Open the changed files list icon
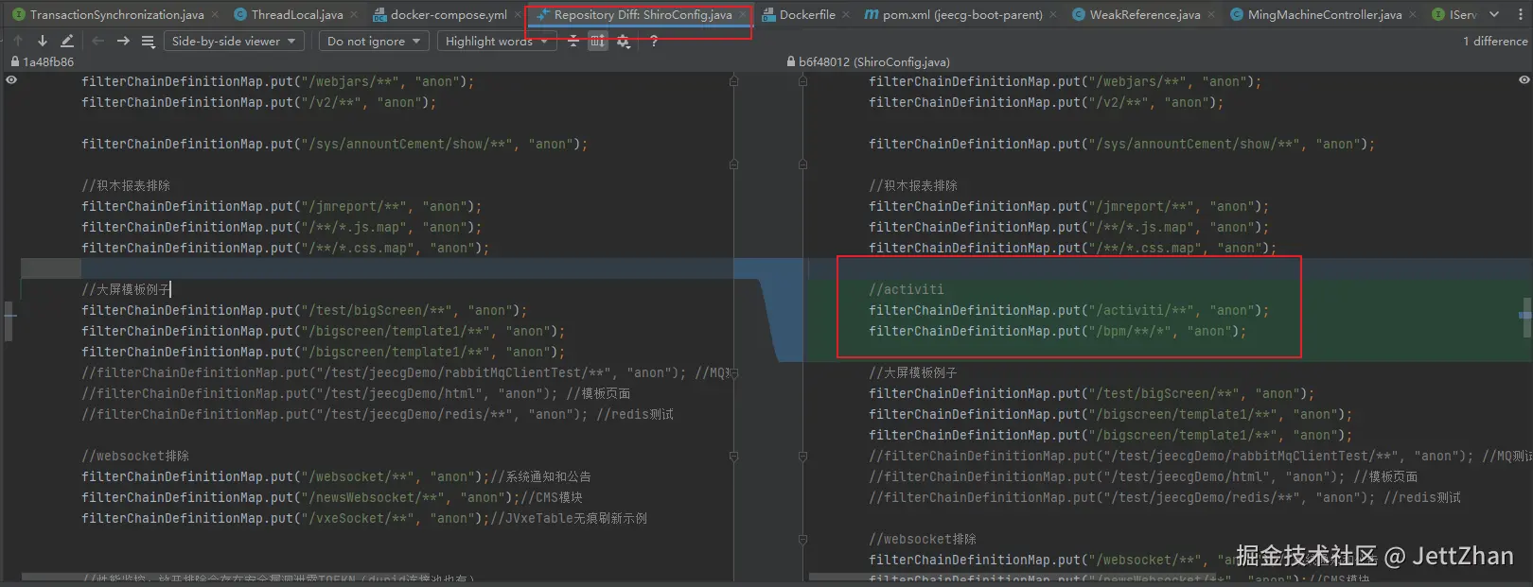This screenshot has height=587, width=1533. pyautogui.click(x=149, y=41)
